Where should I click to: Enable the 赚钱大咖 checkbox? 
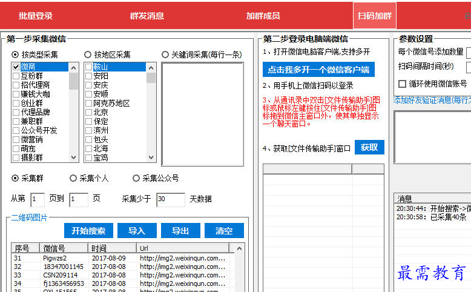[x=16, y=94]
